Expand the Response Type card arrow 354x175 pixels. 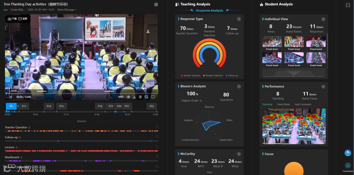point(239,19)
